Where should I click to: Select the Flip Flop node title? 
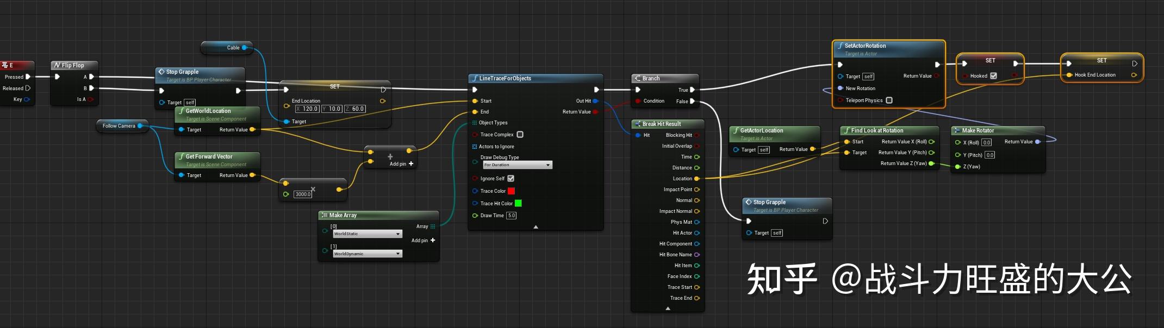pyautogui.click(x=73, y=65)
